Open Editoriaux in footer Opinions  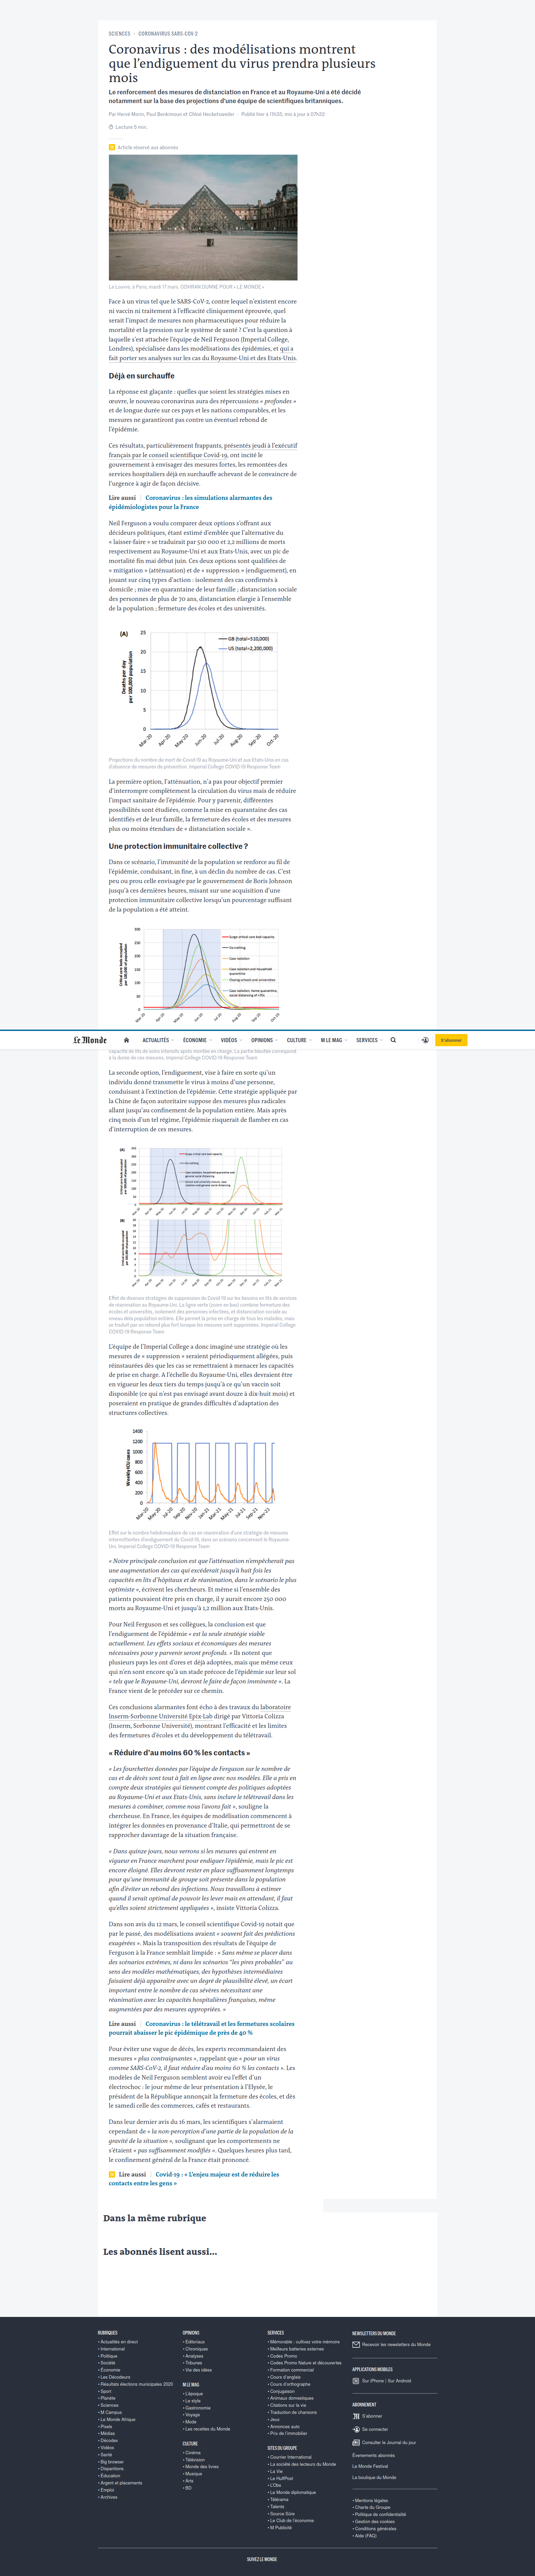194,2342
